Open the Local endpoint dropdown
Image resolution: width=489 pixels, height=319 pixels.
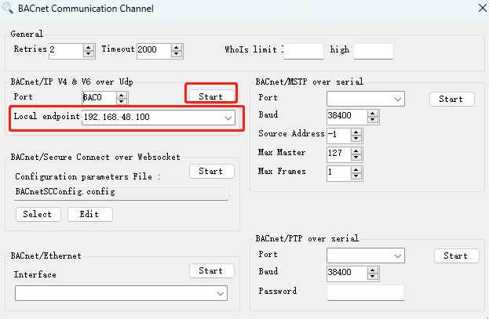pyautogui.click(x=228, y=118)
